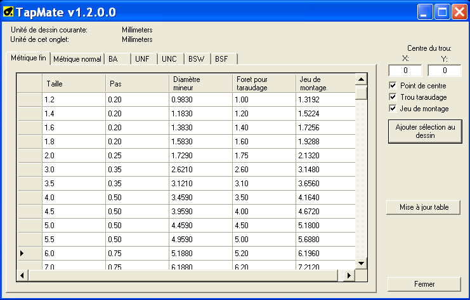Click the Taille cell 1.8

coord(74,142)
